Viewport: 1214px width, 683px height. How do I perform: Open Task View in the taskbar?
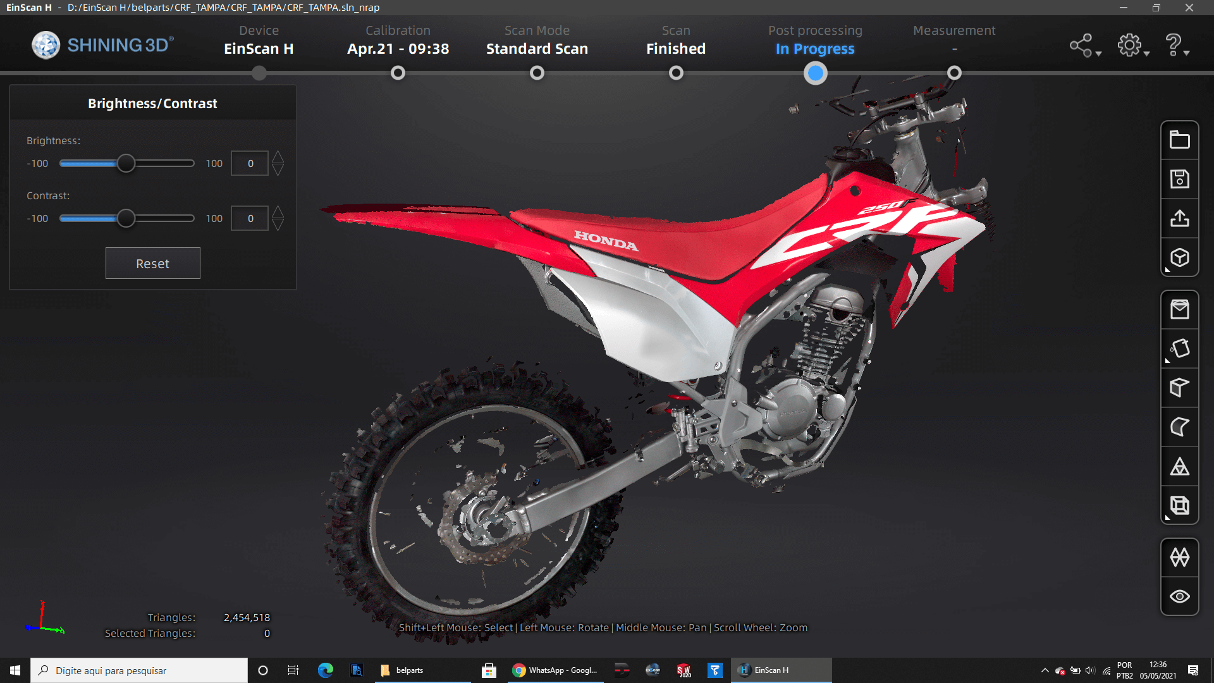coord(293,670)
